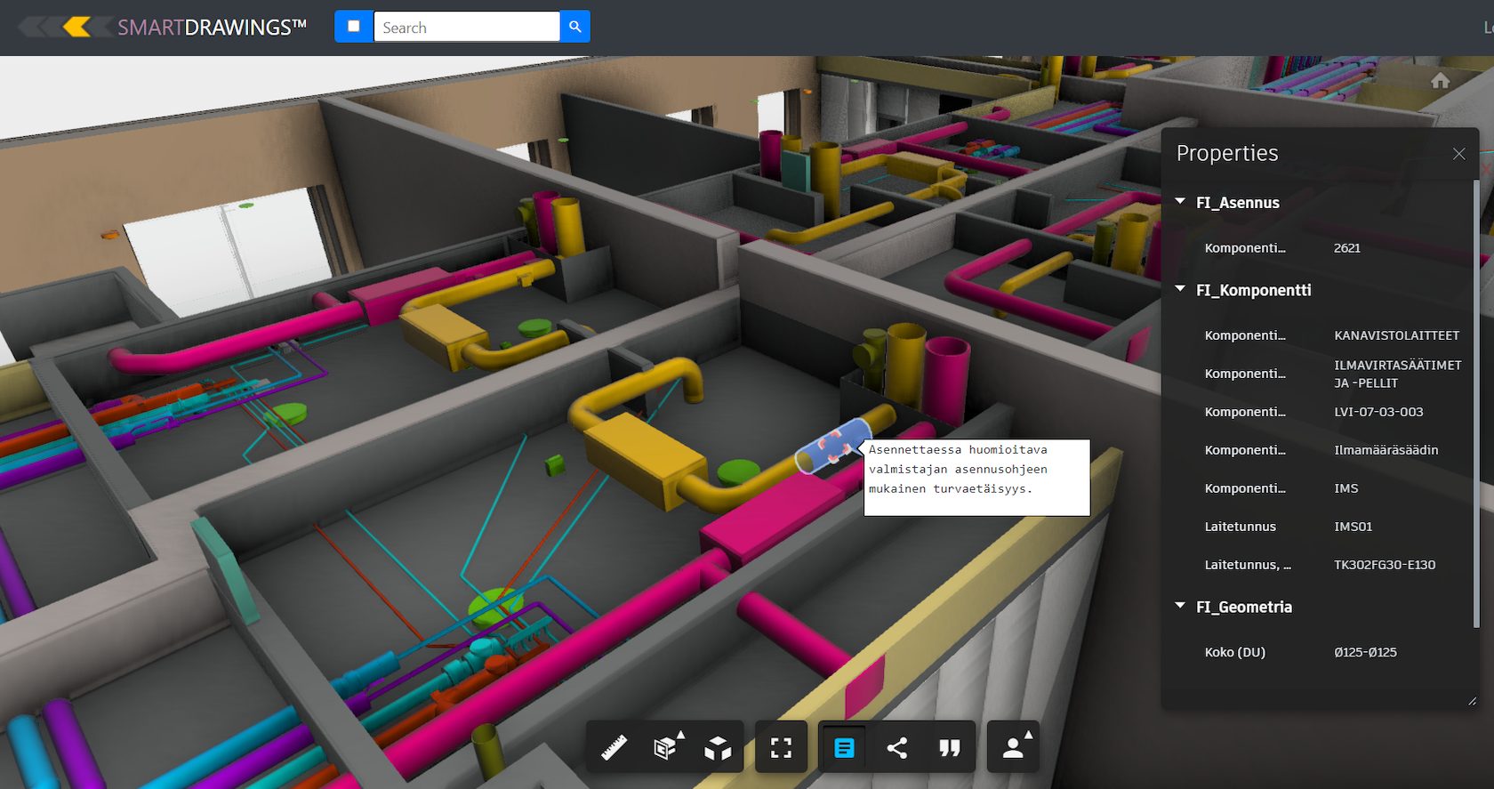
Task: Click the Ilmamääräsäädin value
Action: coord(1386,450)
